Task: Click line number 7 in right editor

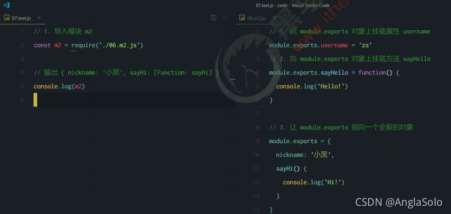Action: [x=257, y=113]
